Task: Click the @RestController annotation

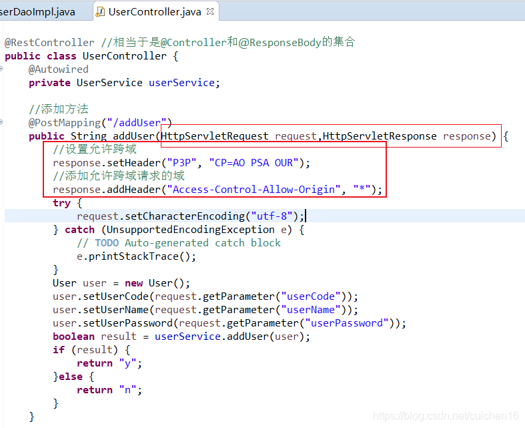Action: [x=49, y=43]
